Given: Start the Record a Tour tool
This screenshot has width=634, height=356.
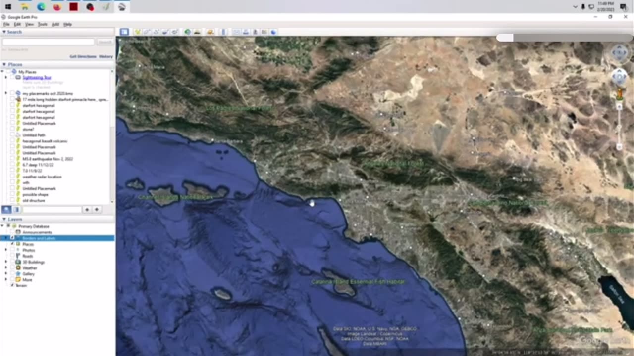Looking at the screenshot, I should 175,32.
